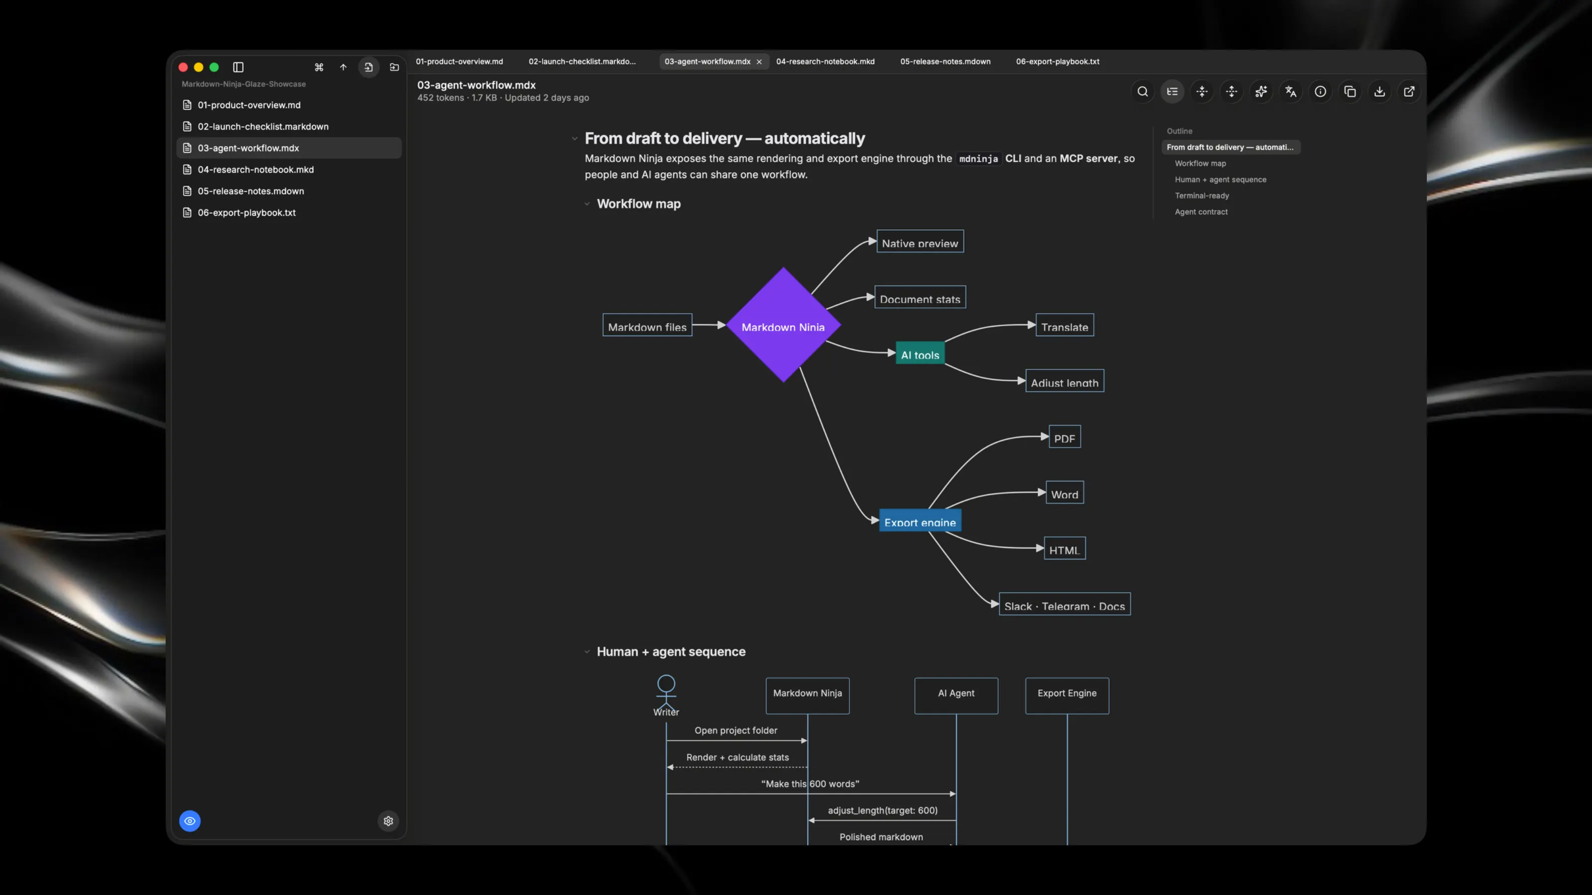Open search with the magnifier icon
The image size is (1592, 895).
point(1143,91)
